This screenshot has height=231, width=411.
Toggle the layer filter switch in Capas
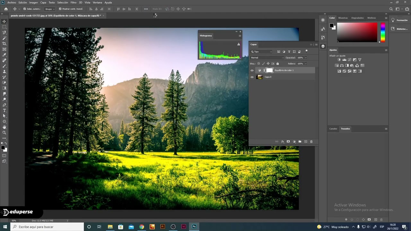tap(306, 51)
